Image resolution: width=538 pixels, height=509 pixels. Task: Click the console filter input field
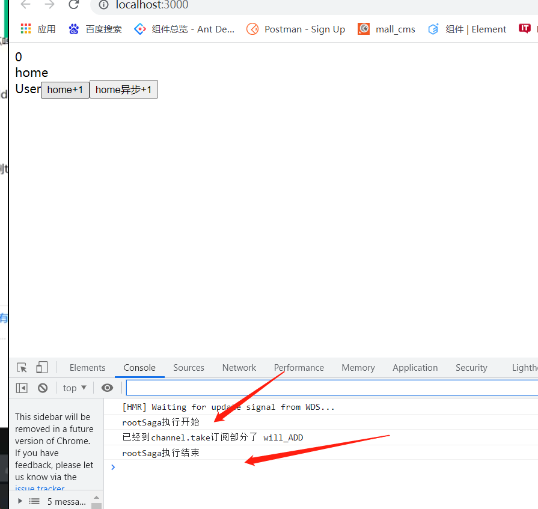[x=332, y=388]
